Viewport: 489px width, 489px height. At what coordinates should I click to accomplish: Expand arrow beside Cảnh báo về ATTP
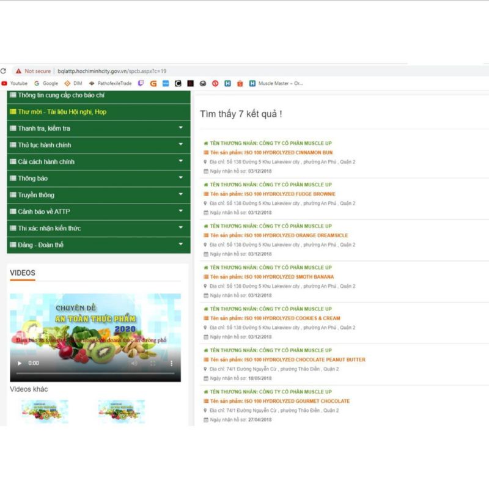coord(181,210)
